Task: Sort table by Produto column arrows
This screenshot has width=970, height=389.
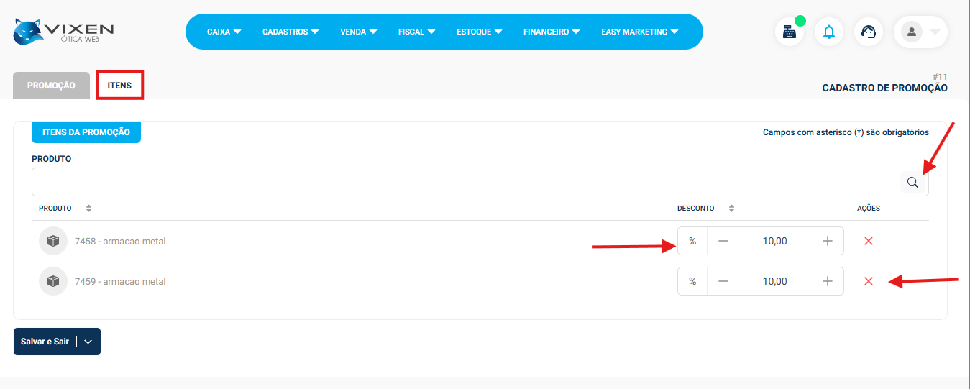Action: click(88, 209)
